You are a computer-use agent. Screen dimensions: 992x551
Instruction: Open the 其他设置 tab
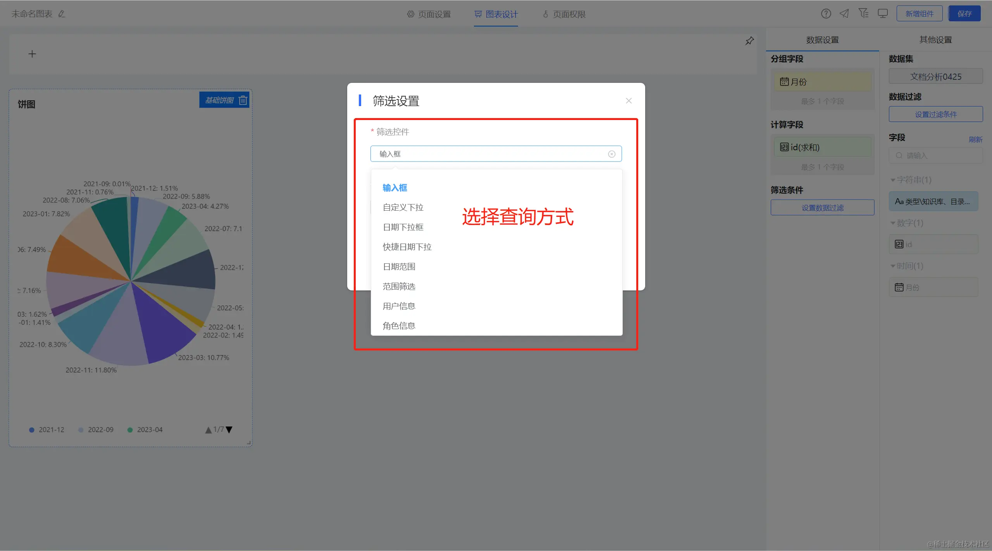935,40
